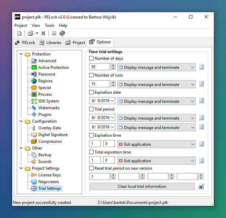Click the gray window toolbar icon
Image resolution: width=226 pixels, height=218 pixels.
click(54, 33)
